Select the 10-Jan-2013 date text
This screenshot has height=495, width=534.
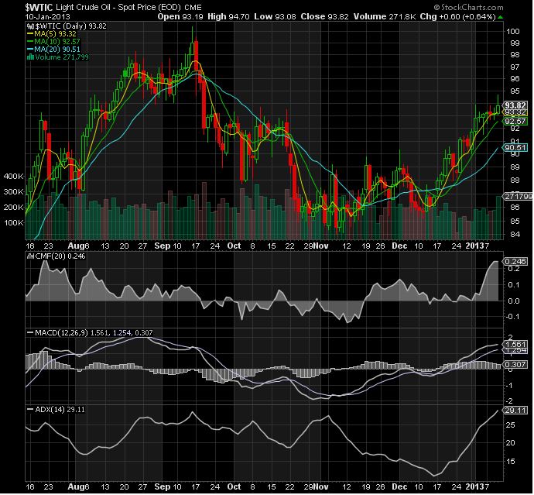click(x=47, y=17)
